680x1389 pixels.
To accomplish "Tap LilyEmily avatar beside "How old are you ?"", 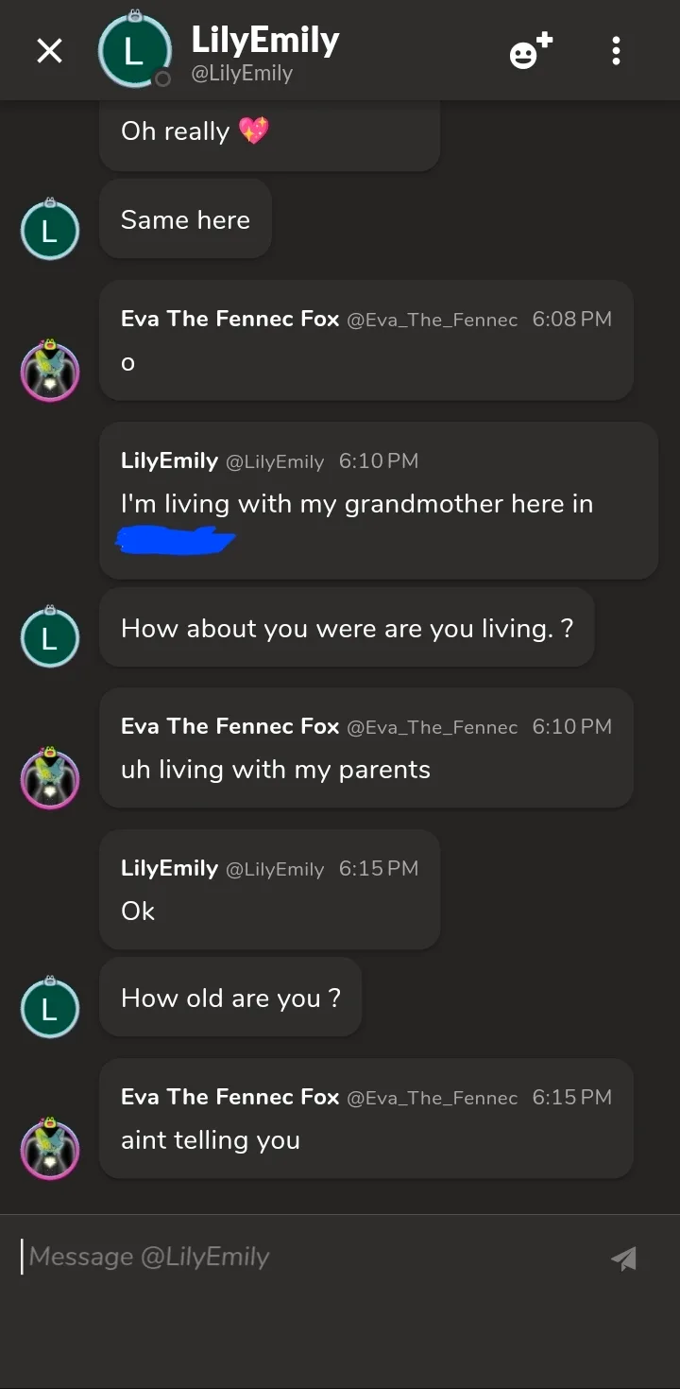I will 50,1007.
